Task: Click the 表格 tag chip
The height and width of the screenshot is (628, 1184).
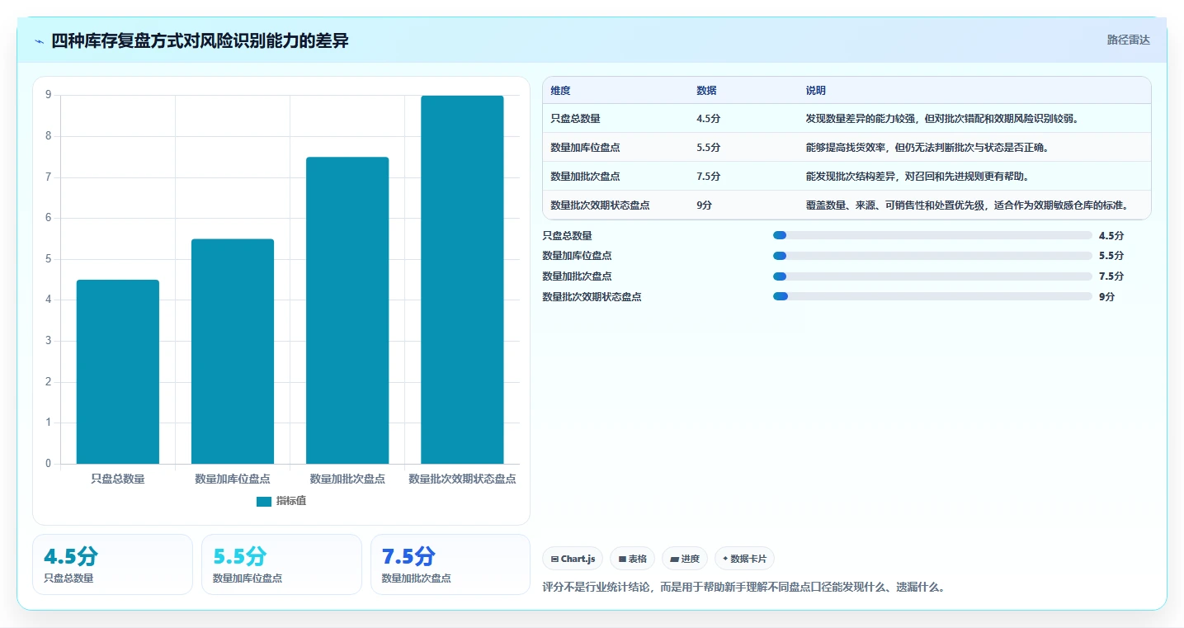Action: (632, 559)
